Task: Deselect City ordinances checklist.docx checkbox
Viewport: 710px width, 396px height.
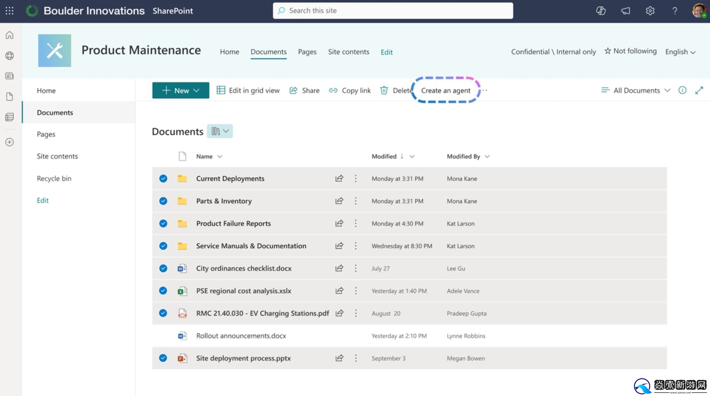Action: click(x=163, y=268)
